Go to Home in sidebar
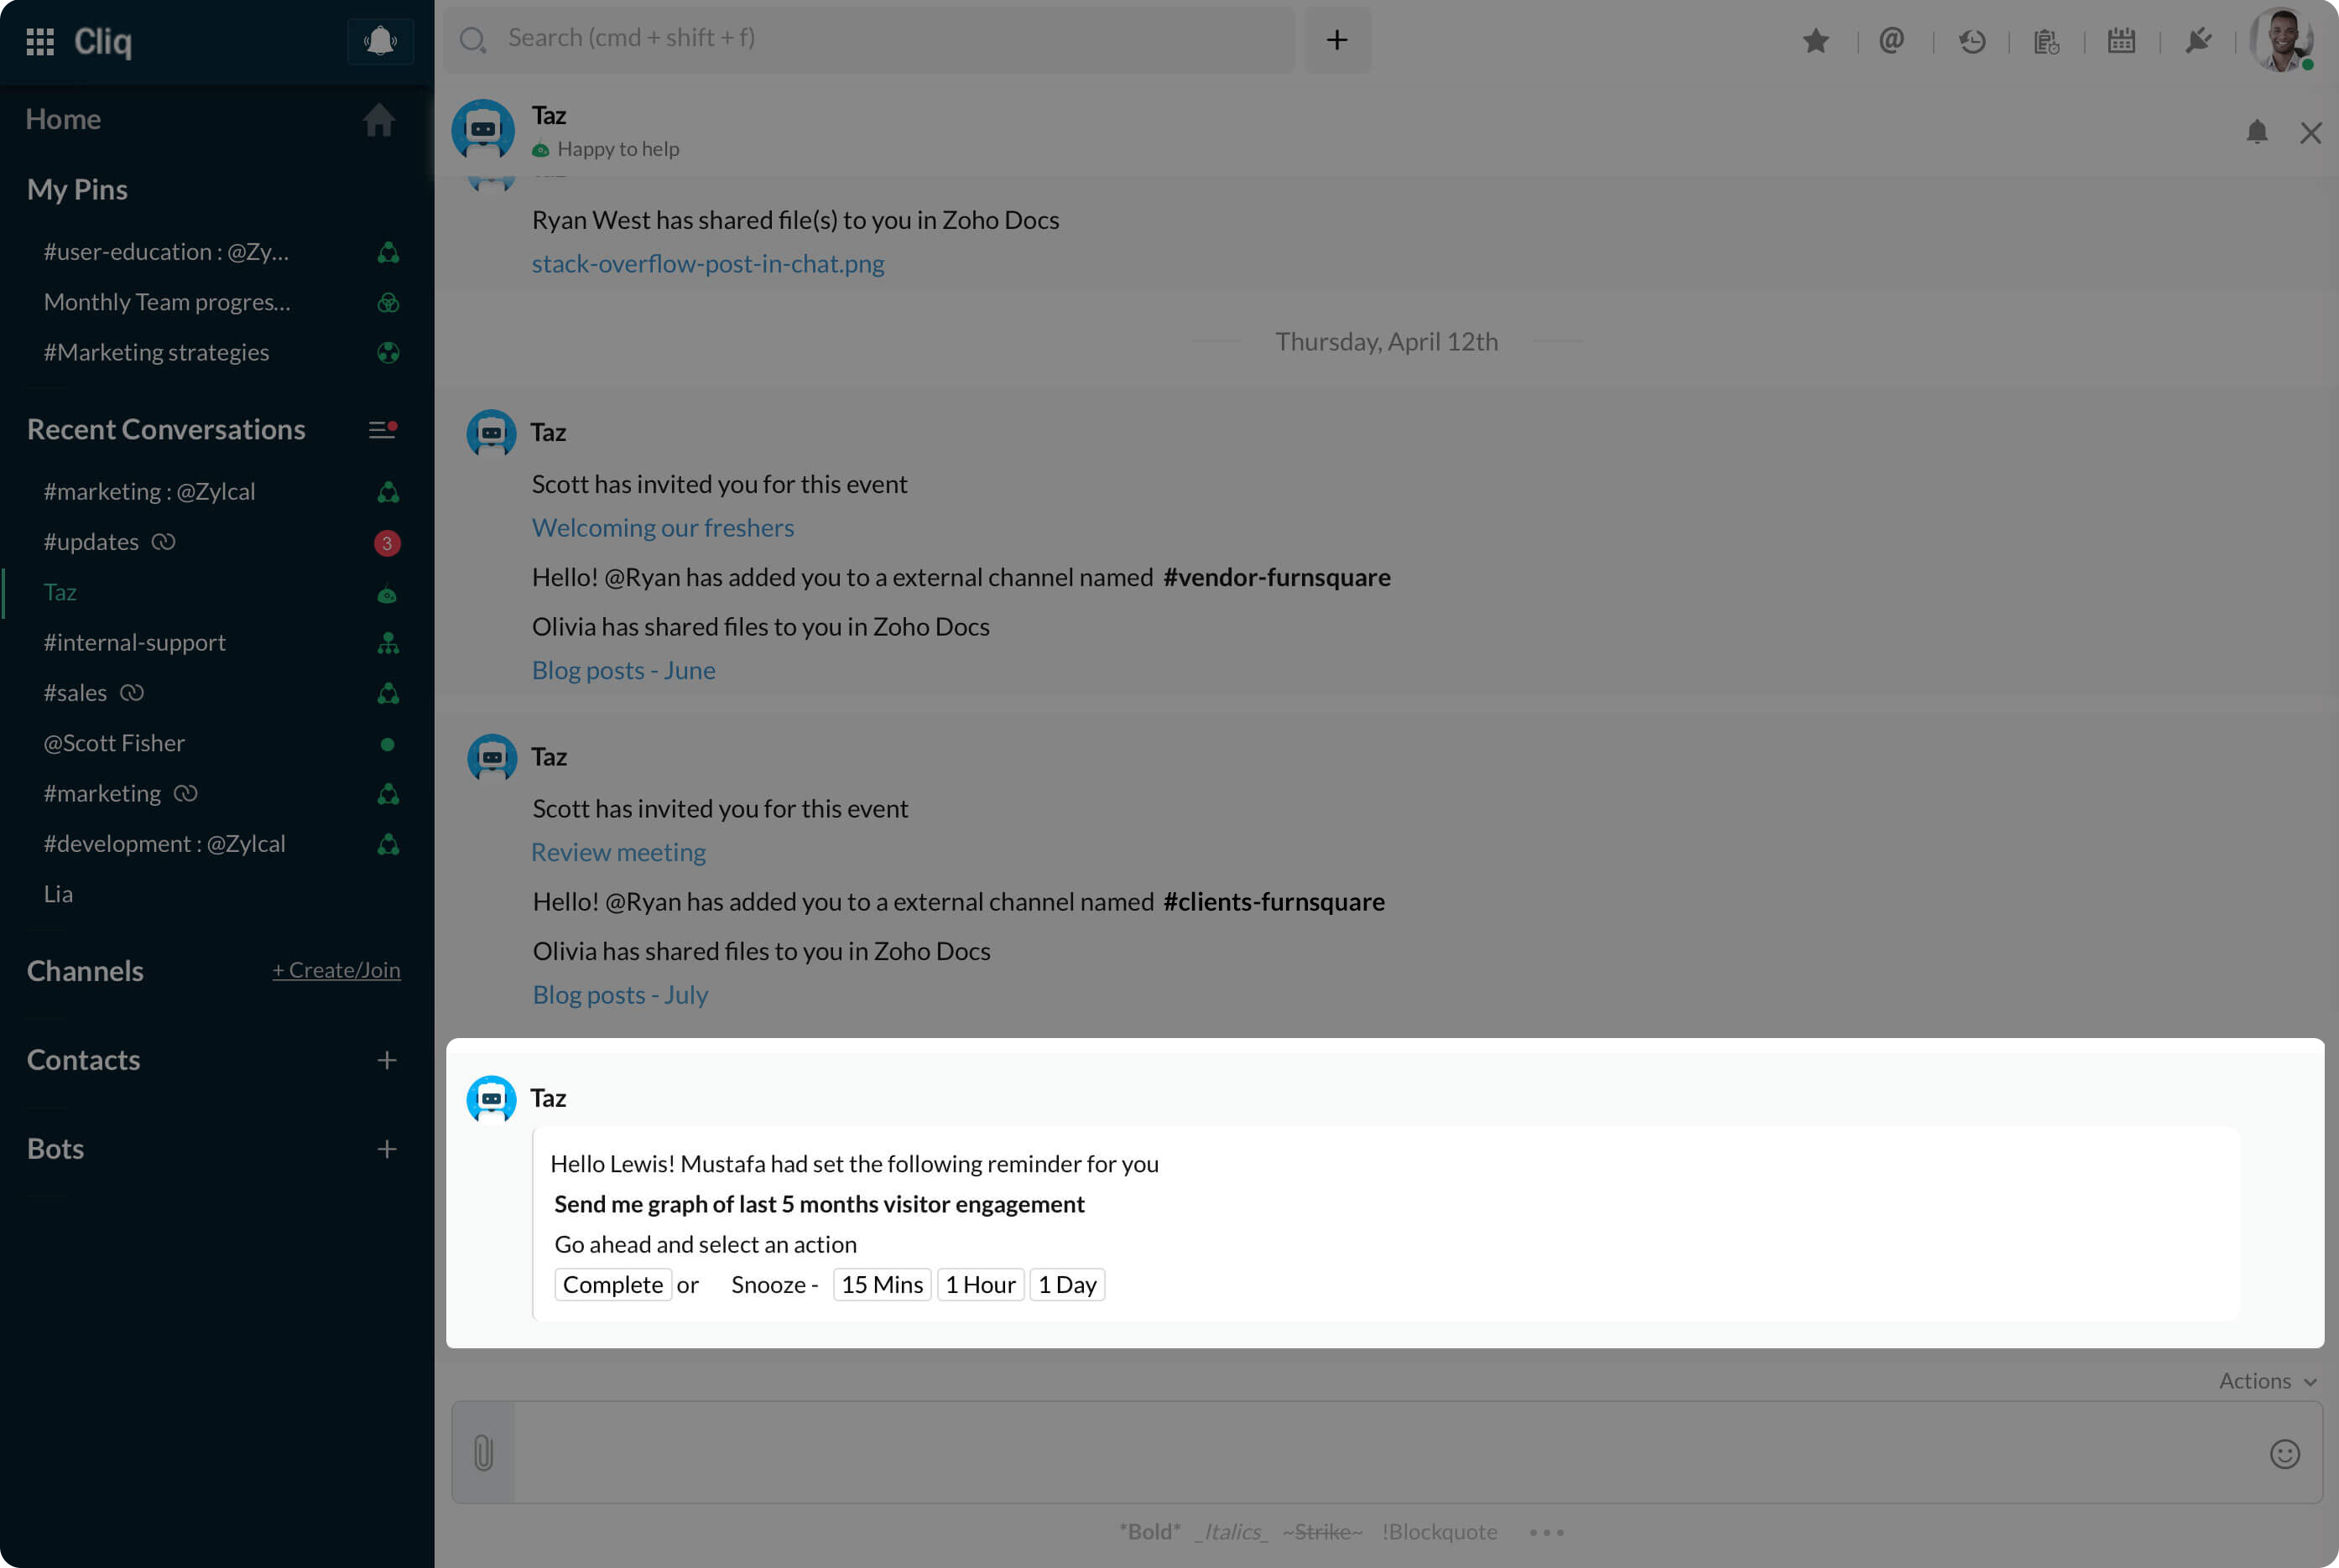2339x1568 pixels. [63, 119]
